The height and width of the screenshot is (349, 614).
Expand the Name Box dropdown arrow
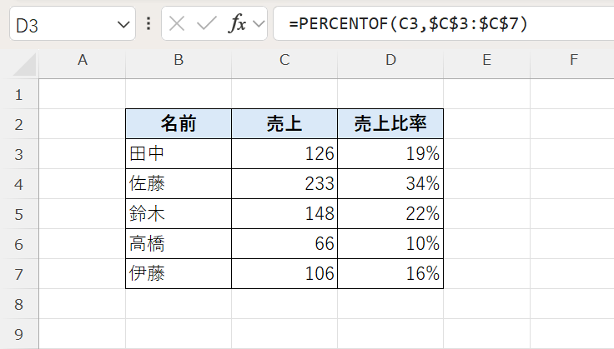(x=123, y=25)
